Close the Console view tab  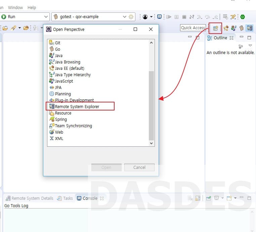(x=102, y=198)
